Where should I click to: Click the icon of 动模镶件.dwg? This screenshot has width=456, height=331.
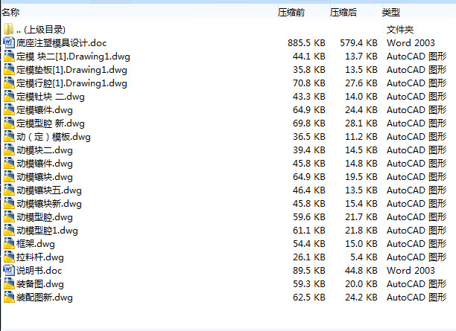pos(9,163)
